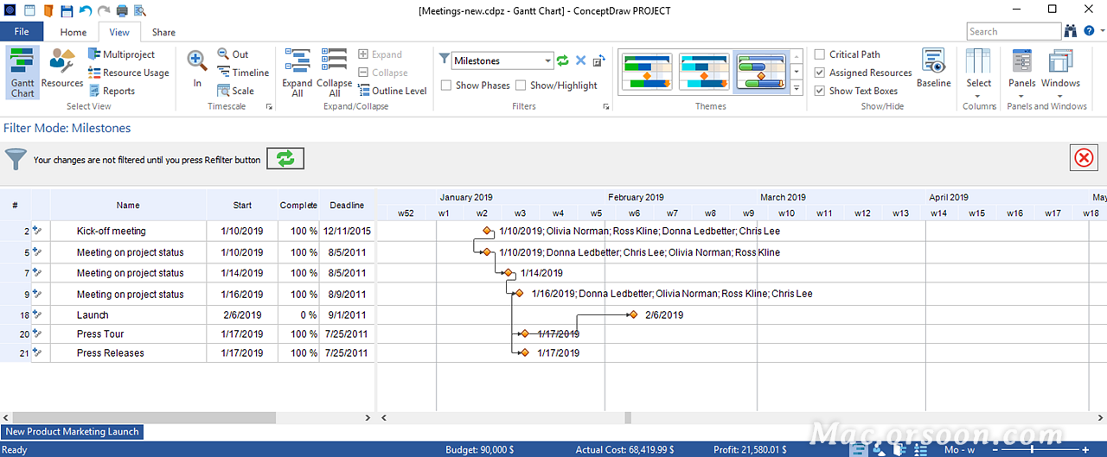
Task: Click status bar Resources view icon
Action: pyautogui.click(x=879, y=449)
